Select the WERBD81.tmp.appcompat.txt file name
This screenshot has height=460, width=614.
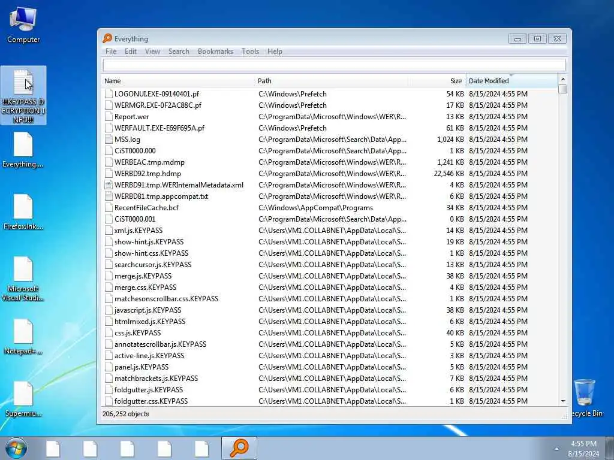pos(161,196)
